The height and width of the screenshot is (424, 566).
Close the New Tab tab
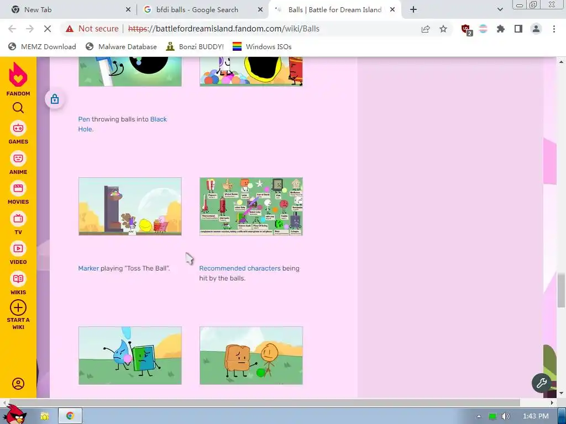pos(128,10)
